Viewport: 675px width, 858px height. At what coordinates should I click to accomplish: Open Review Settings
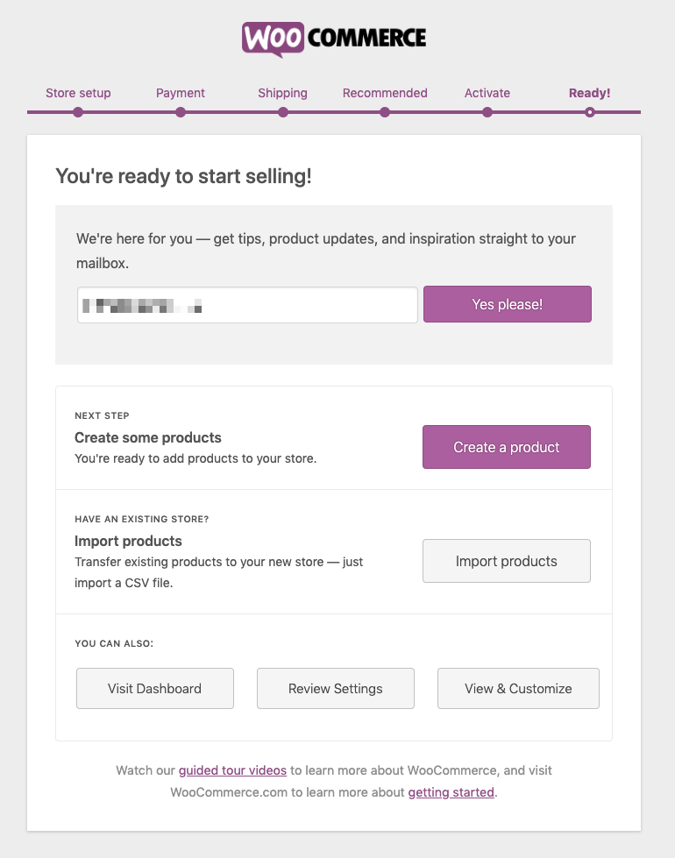click(336, 688)
